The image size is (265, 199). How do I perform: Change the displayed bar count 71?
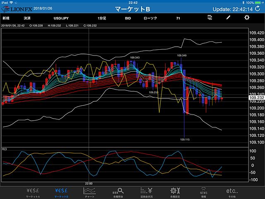178,18
